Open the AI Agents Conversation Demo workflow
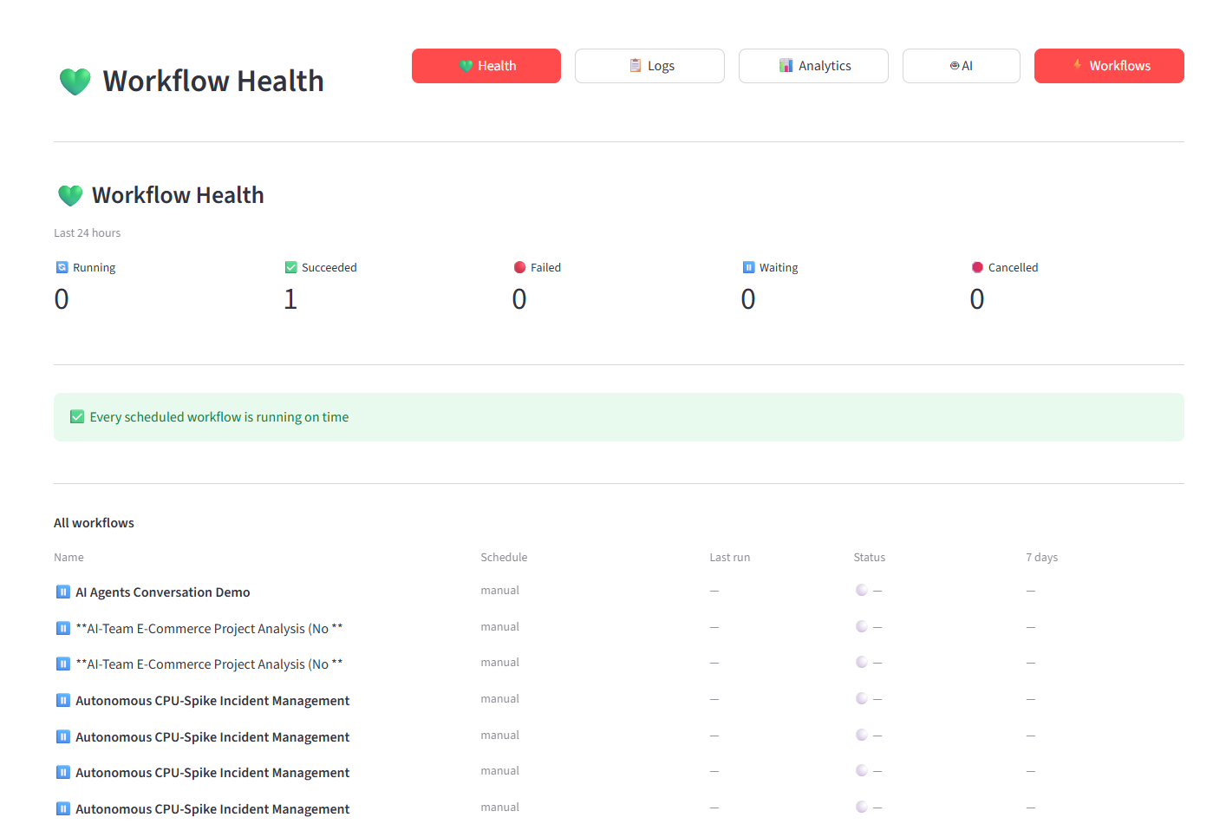1213x824 pixels. [x=162, y=592]
